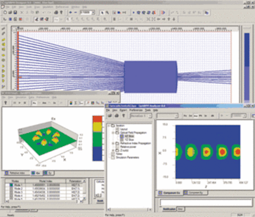Open the zoom level dropdown in main toolbar

[93, 12]
